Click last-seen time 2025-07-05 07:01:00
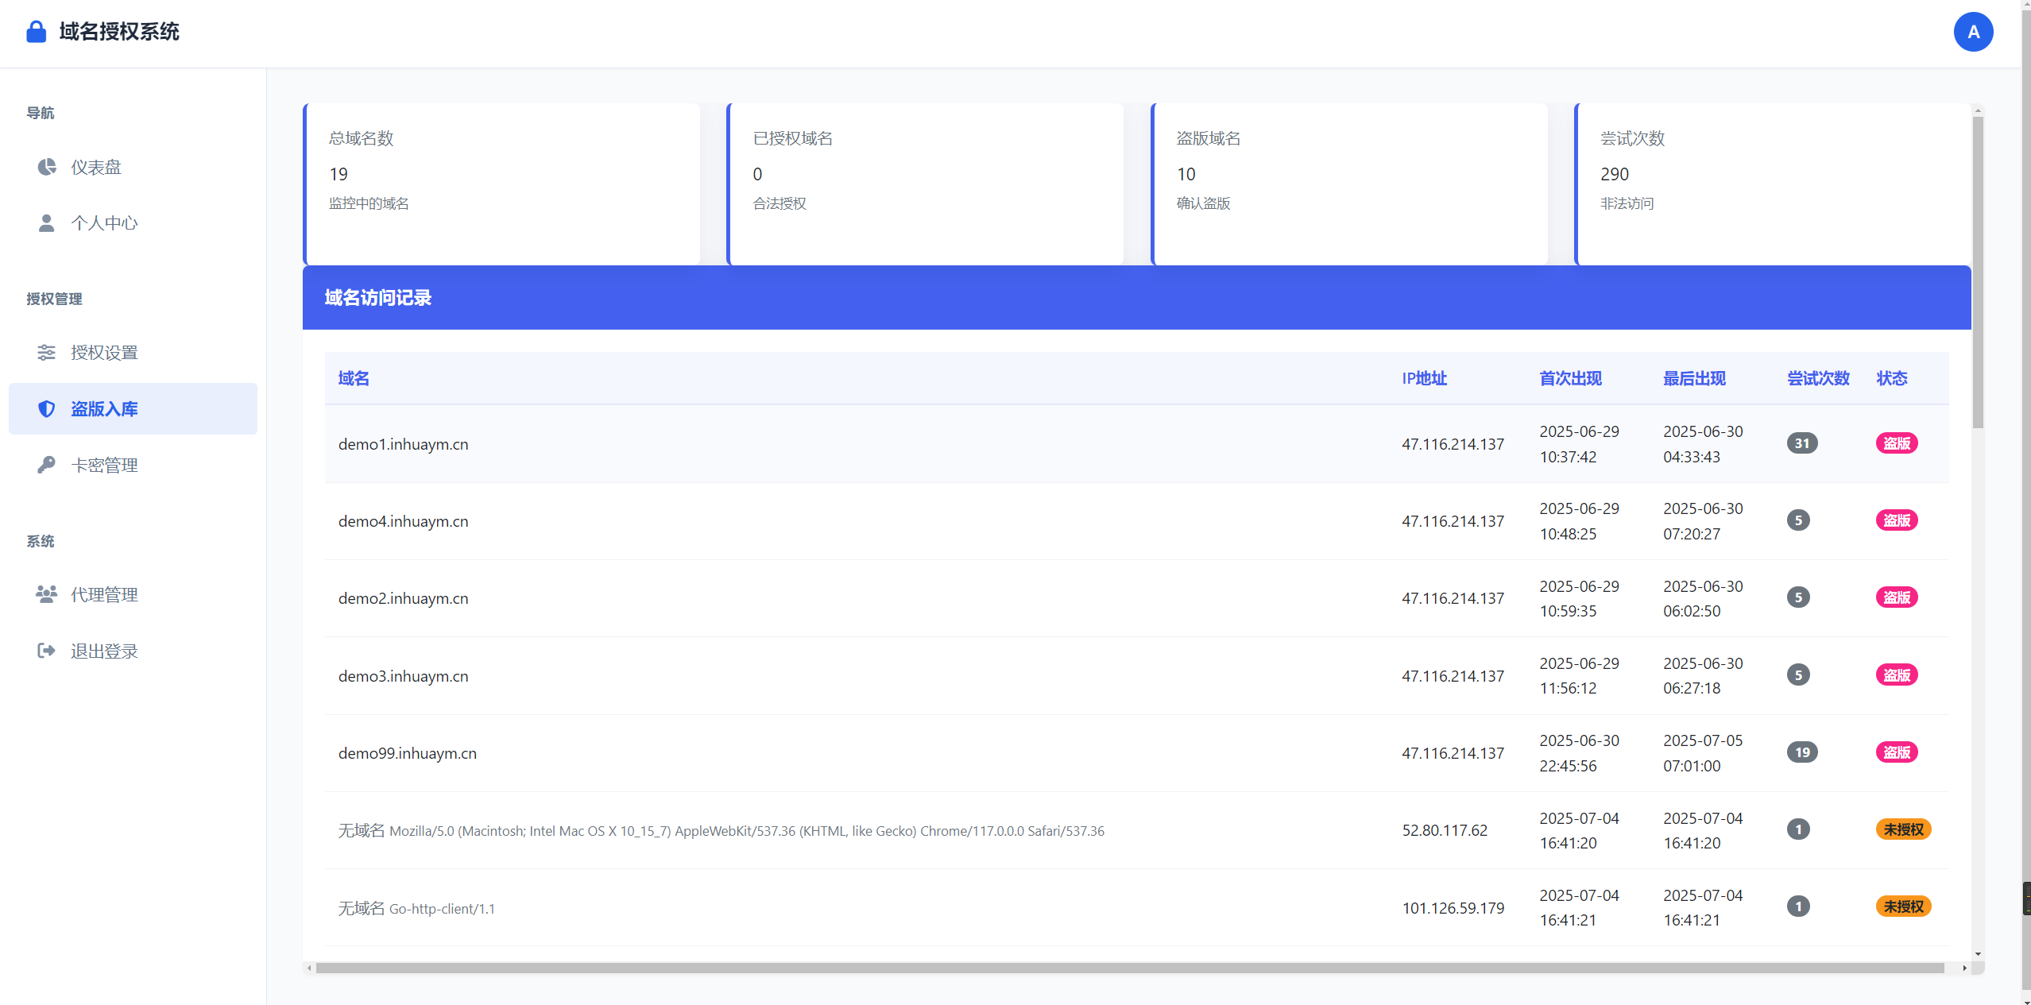This screenshot has width=2031, height=1005. click(1703, 753)
